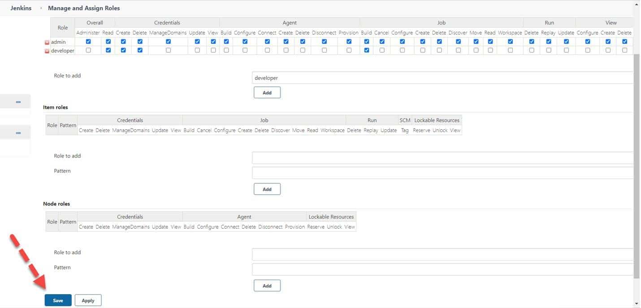
Task: Click Add under the Node roles section
Action: pyautogui.click(x=267, y=285)
